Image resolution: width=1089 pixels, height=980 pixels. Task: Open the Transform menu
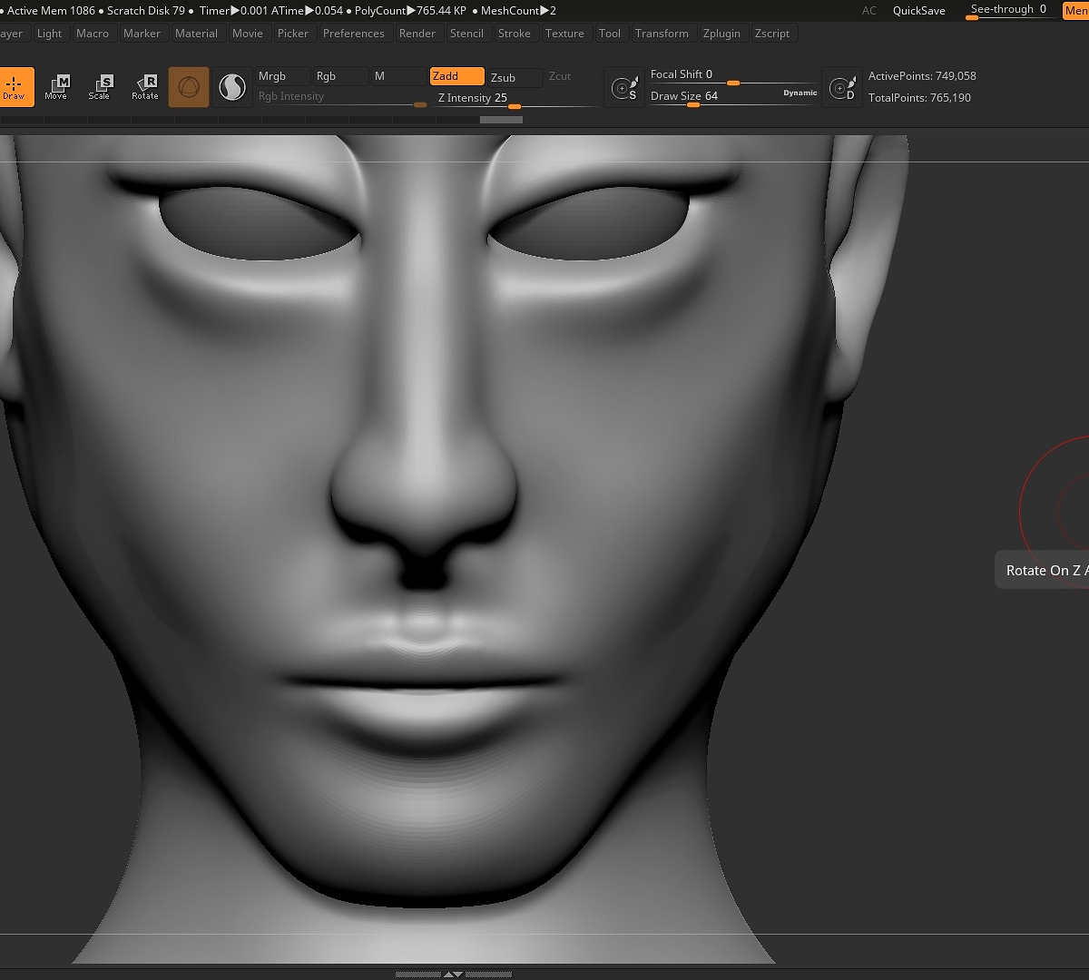pyautogui.click(x=662, y=34)
